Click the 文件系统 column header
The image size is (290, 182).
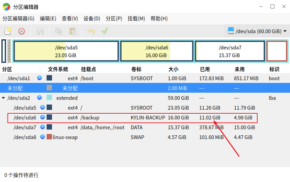(x=58, y=69)
